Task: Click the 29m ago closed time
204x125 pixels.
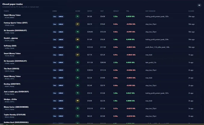Action: click(191, 16)
